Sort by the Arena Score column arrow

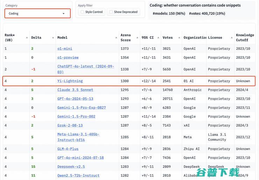(x=137, y=38)
